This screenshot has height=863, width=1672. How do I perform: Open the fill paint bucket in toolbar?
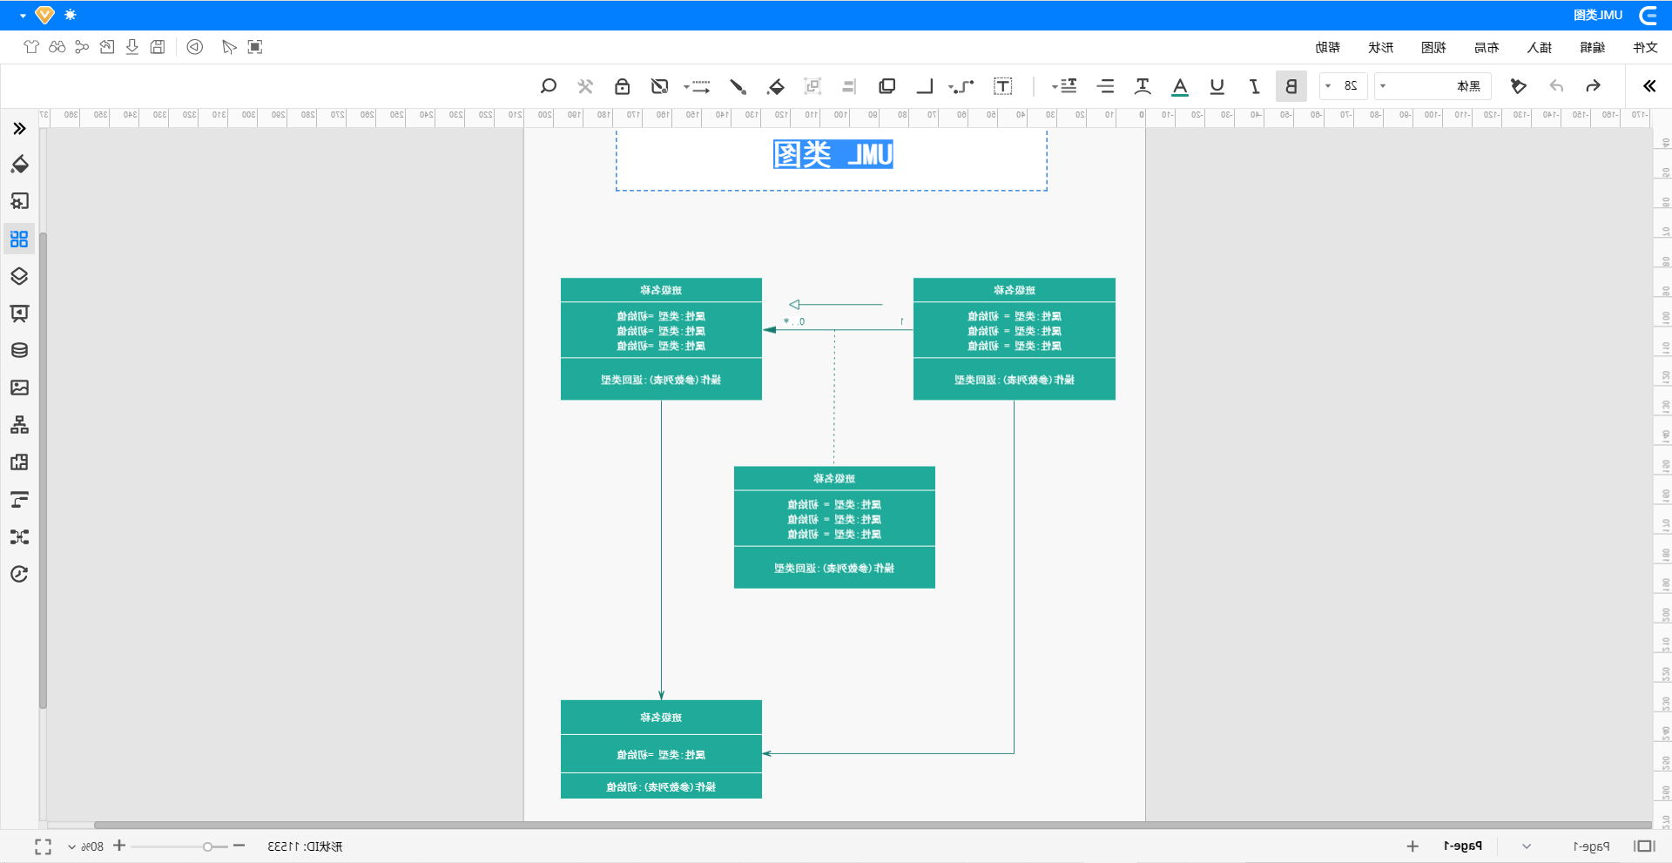[x=776, y=86]
